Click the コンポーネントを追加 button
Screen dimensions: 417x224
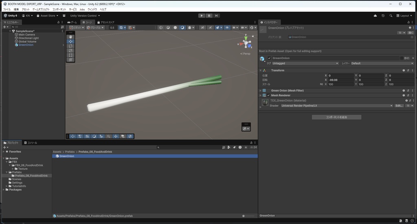point(336,117)
